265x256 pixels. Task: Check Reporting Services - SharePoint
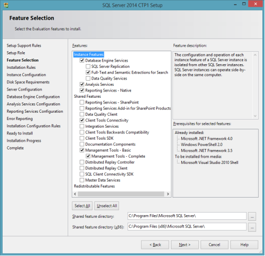pos(82,102)
